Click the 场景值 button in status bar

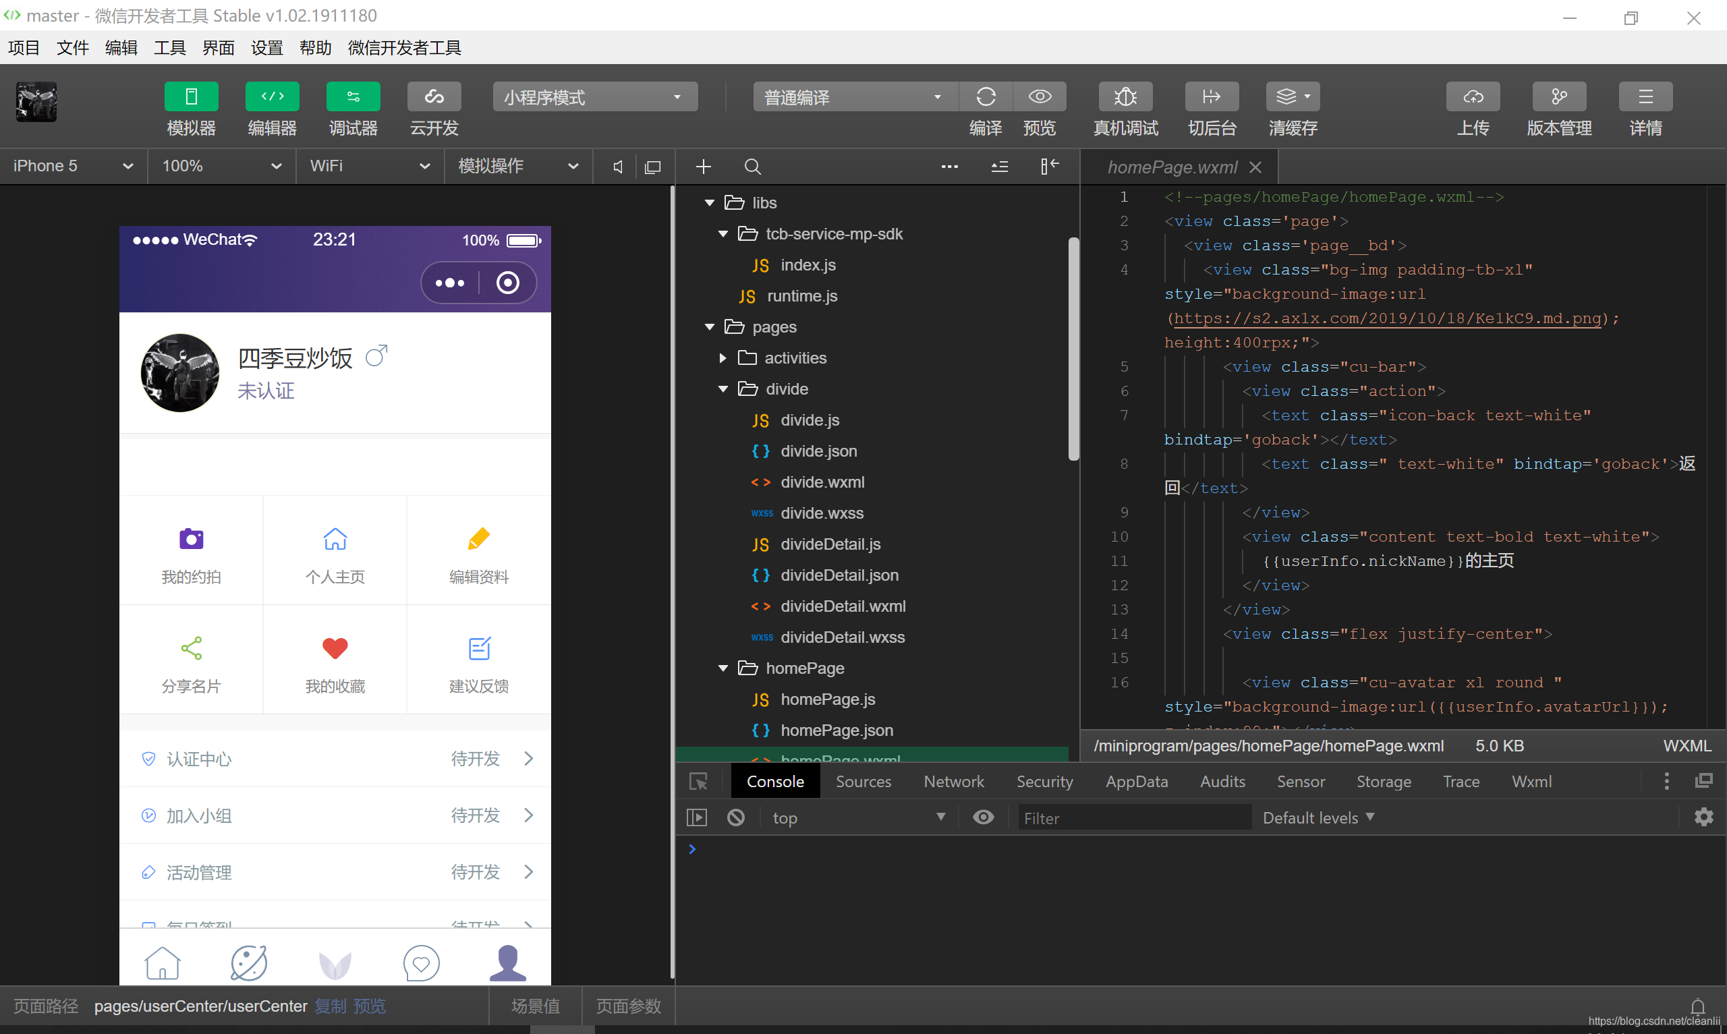click(x=535, y=1006)
